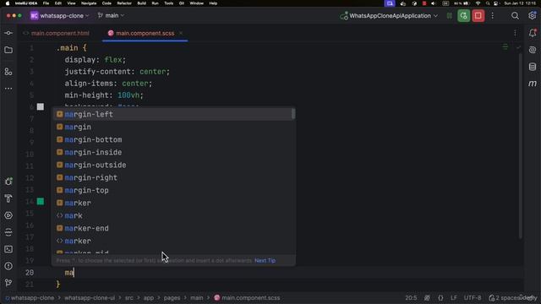Open the Git menu

click(182, 3)
